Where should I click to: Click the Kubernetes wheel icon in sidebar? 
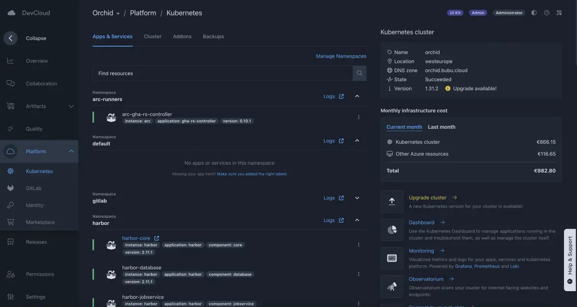tap(11, 171)
